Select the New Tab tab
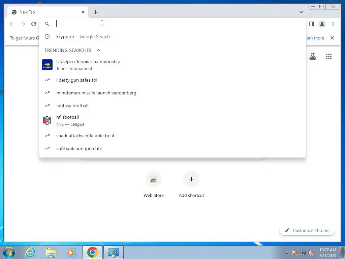This screenshot has height=259, width=345. [x=48, y=12]
